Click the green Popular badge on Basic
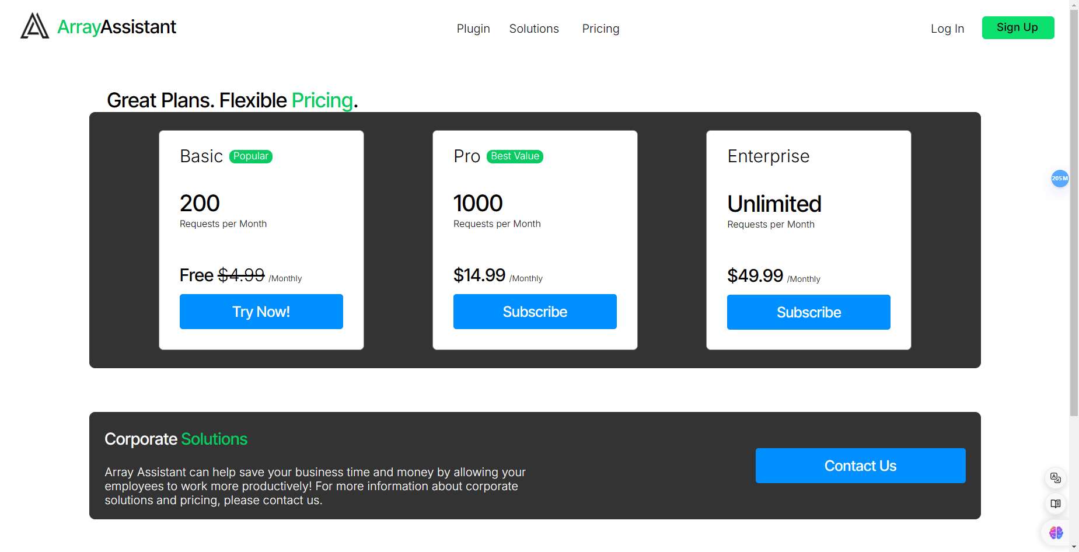The image size is (1079, 552). click(251, 156)
